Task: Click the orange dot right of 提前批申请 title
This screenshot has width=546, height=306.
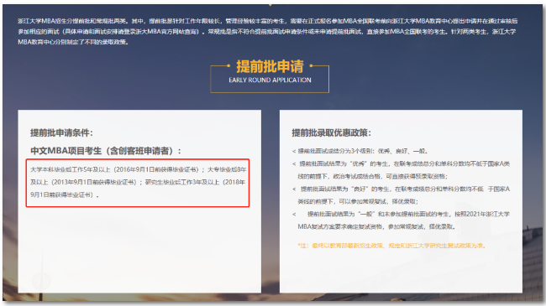Action: click(311, 65)
